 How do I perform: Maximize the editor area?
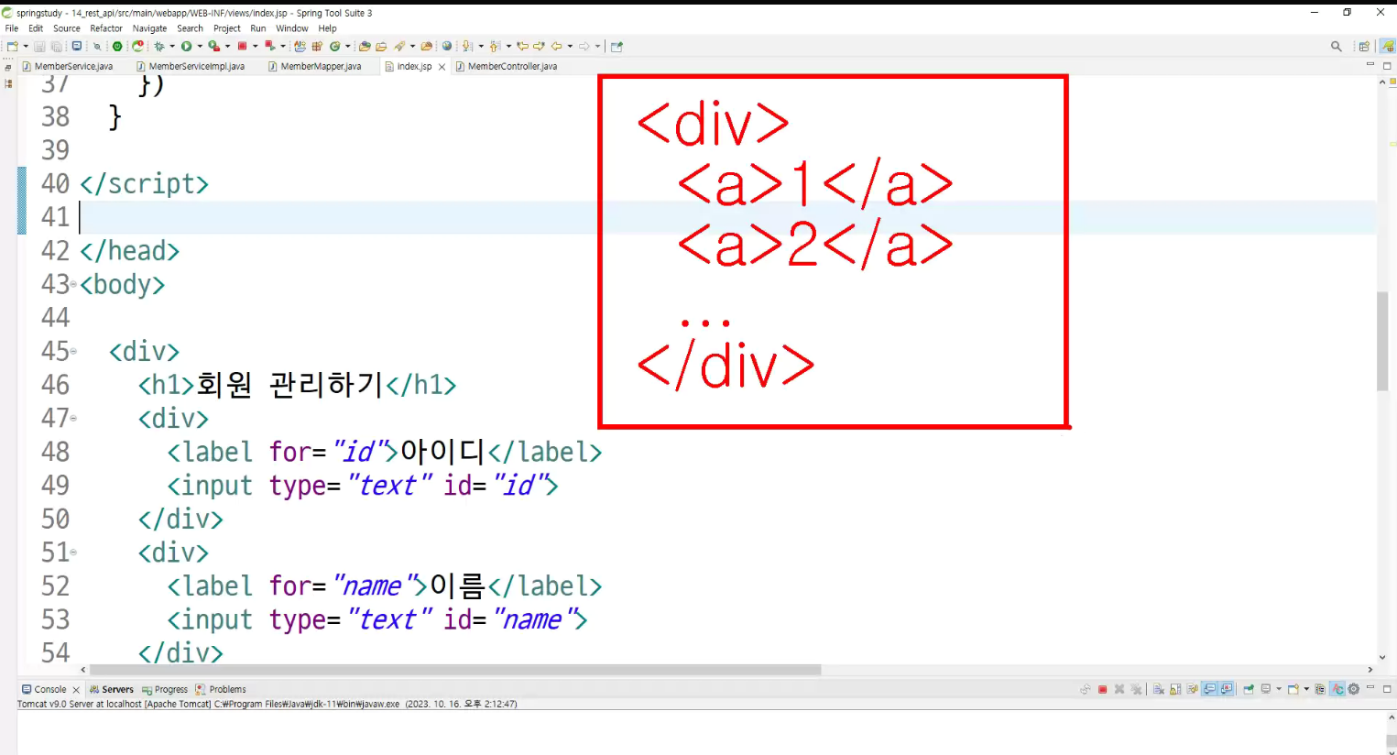(x=1387, y=66)
